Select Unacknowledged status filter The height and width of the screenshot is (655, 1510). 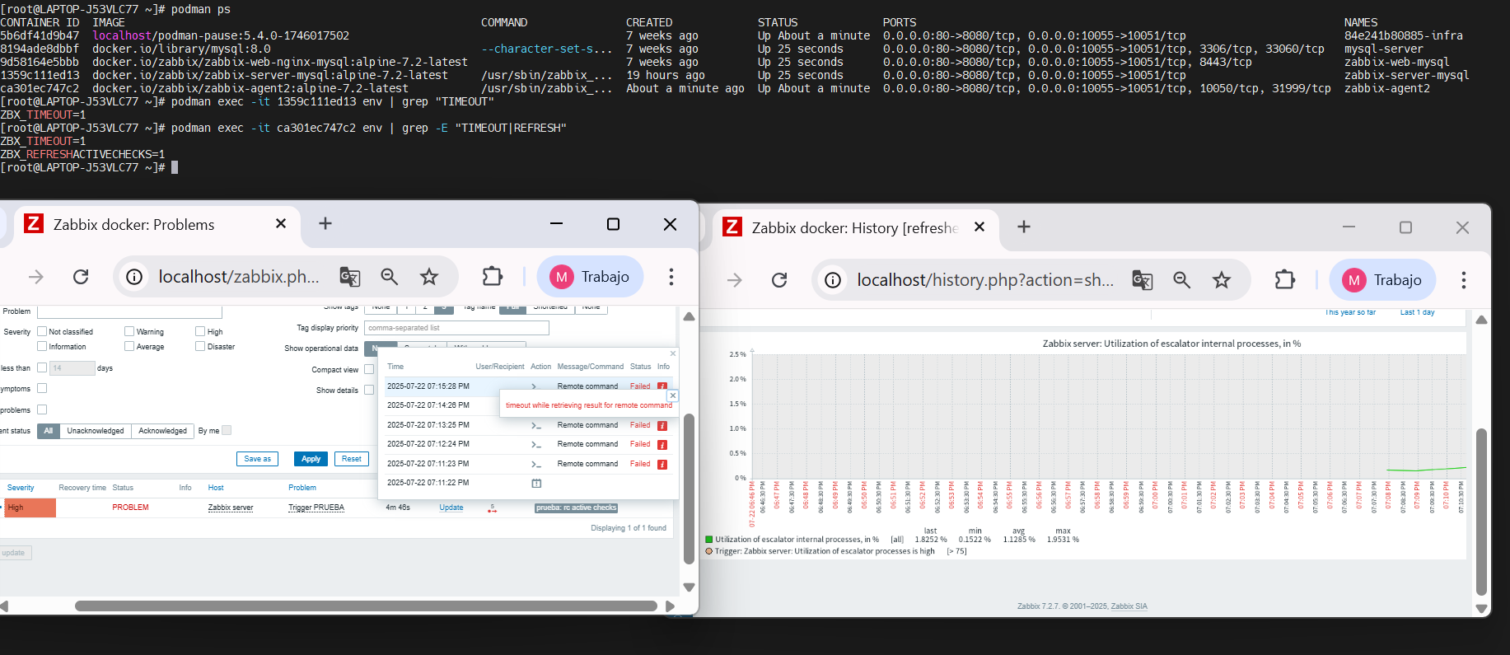[x=96, y=431]
